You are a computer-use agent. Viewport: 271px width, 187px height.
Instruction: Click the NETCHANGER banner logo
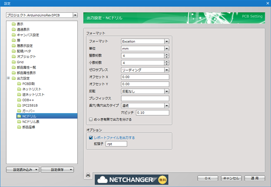tap(131, 179)
